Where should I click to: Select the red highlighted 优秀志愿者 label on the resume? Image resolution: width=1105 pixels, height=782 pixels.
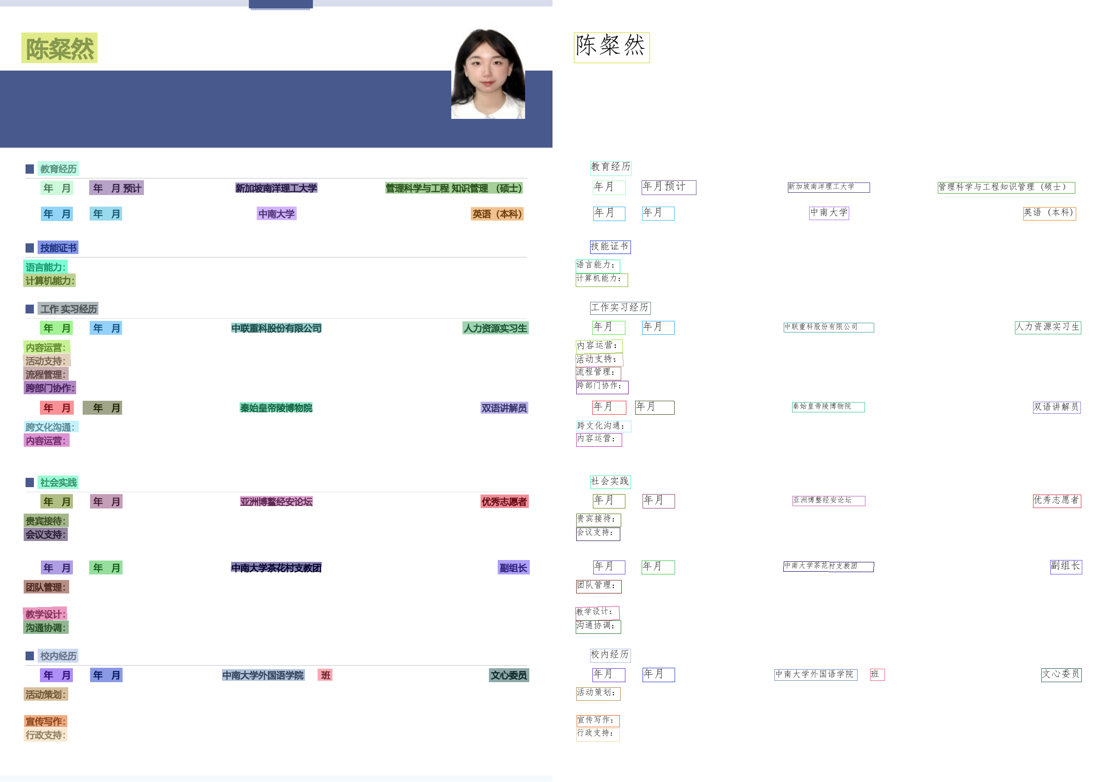click(504, 502)
